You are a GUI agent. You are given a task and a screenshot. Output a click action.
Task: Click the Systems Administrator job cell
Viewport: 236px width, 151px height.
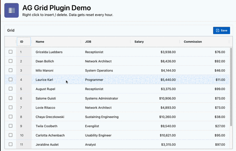click(106, 98)
